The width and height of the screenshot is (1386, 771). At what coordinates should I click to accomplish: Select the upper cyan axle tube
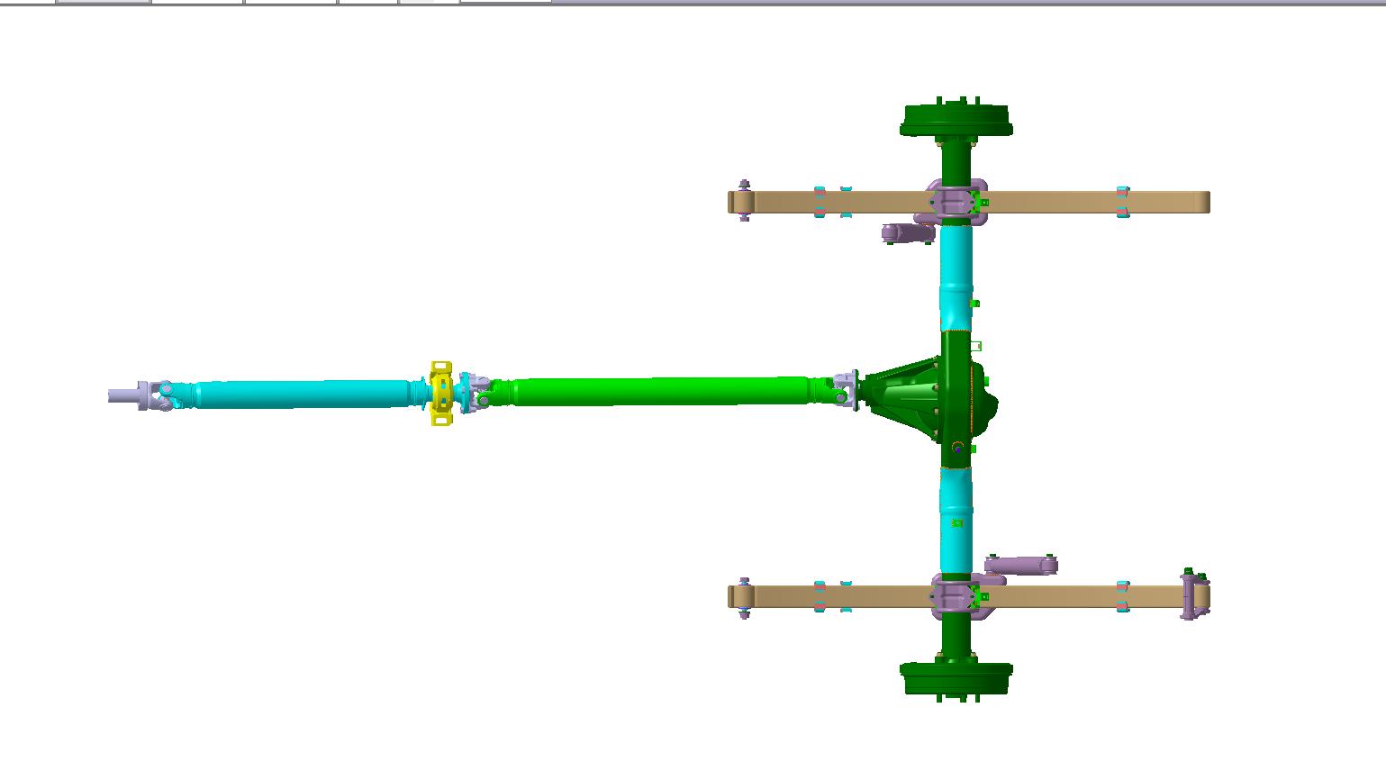[956, 277]
